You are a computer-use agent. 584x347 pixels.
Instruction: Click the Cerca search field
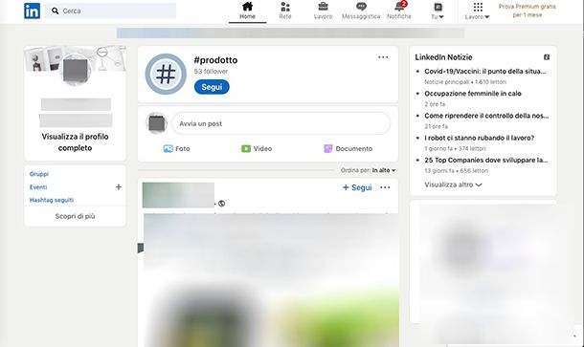110,11
